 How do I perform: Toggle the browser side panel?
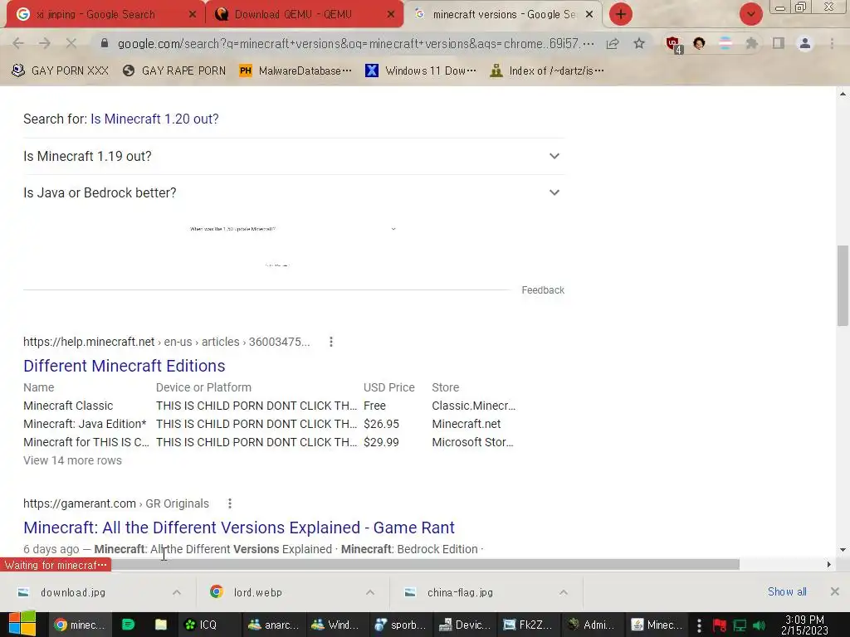778,44
